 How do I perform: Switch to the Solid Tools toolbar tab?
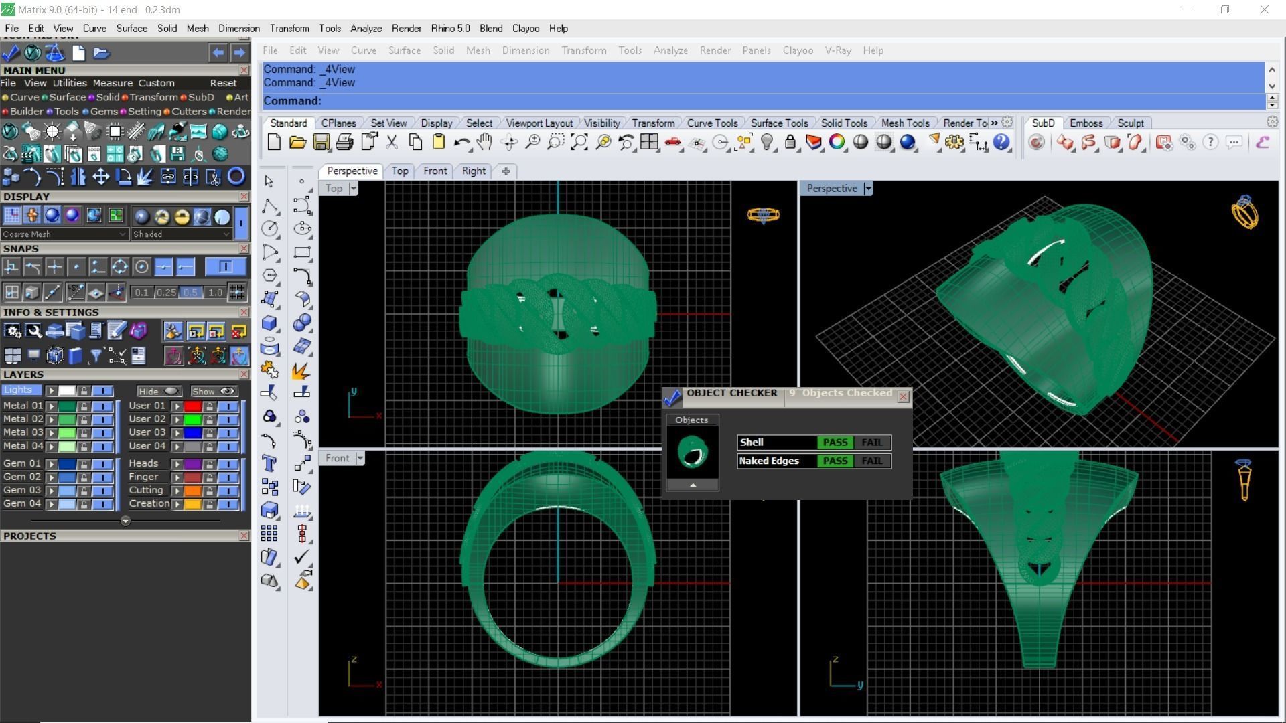pos(844,123)
